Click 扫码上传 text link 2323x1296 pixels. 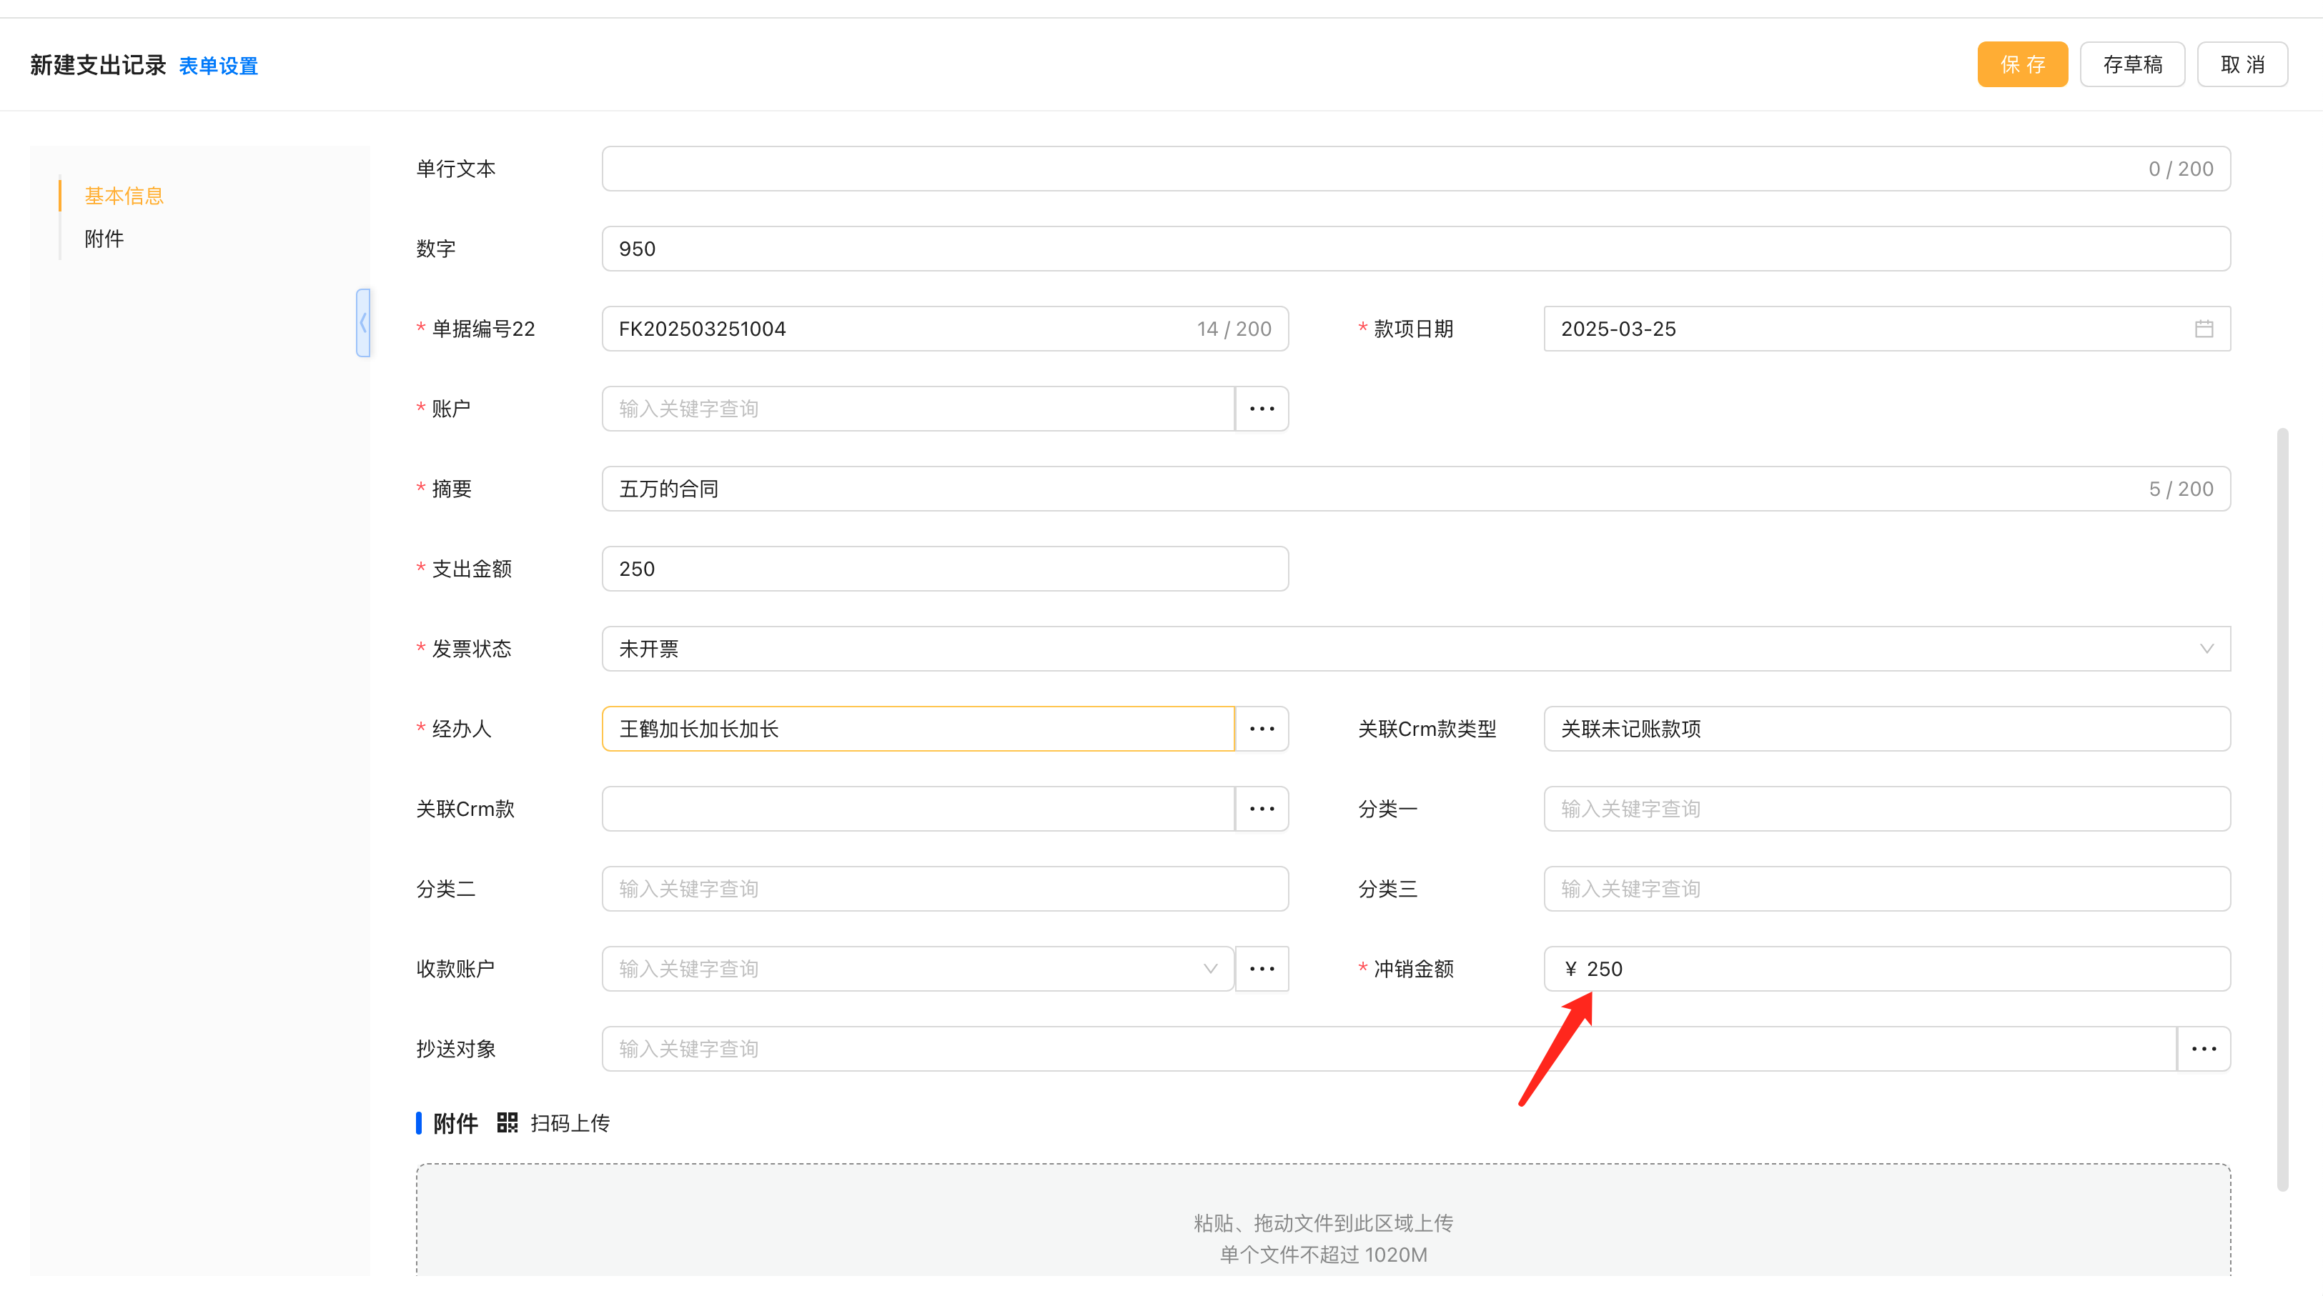pyautogui.click(x=570, y=1123)
